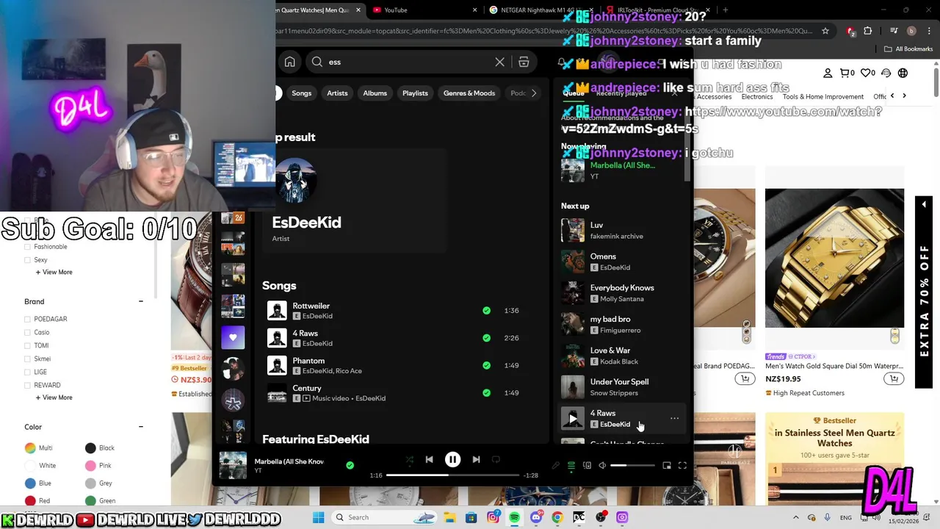
Task: Open Connect to a device in Spotify
Action: [587, 466]
